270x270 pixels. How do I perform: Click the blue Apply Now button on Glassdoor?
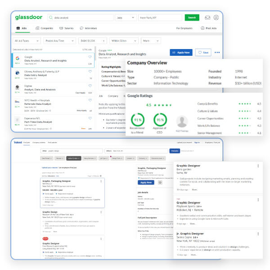pos(181,52)
